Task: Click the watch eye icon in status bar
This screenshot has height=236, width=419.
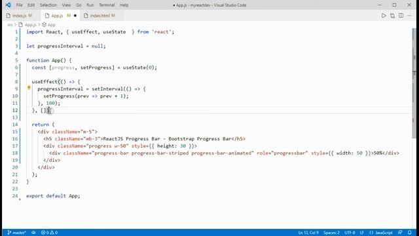Action: [x=33, y=233]
